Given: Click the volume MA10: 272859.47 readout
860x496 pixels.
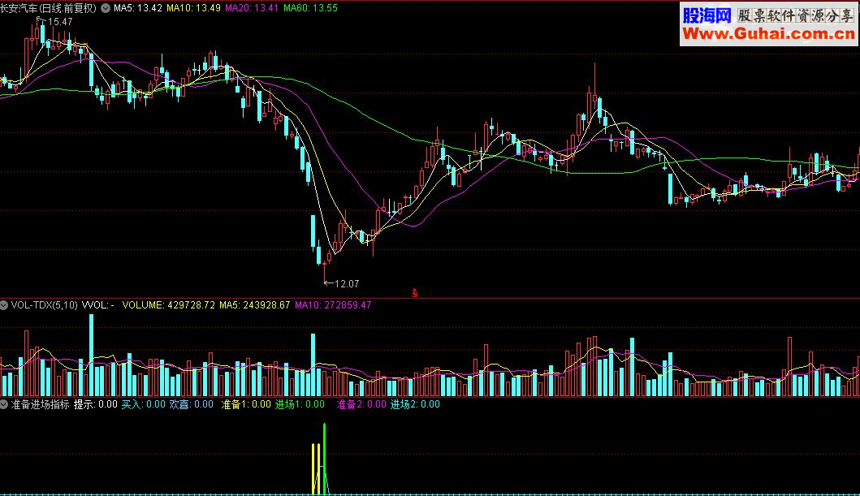Looking at the screenshot, I should pos(333,305).
